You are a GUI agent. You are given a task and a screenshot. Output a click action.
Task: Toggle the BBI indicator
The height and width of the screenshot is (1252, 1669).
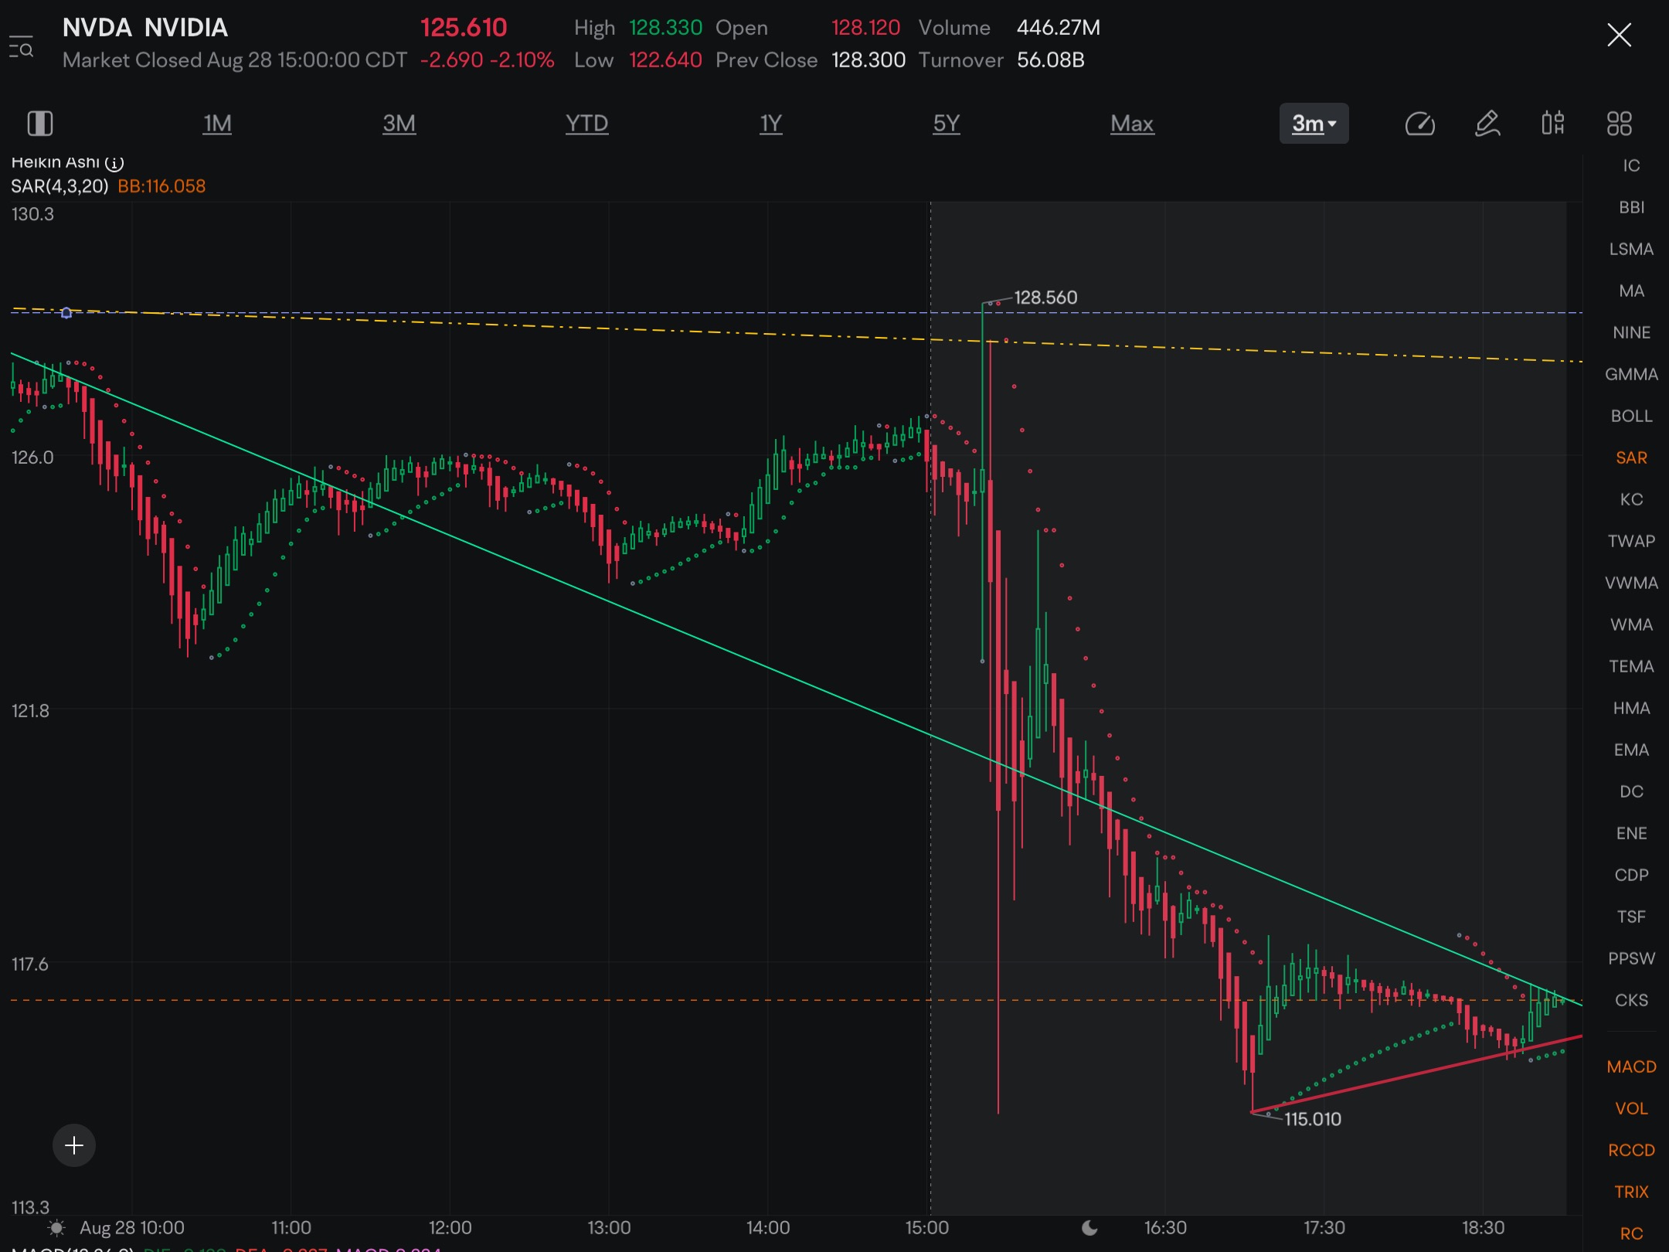[x=1631, y=207]
